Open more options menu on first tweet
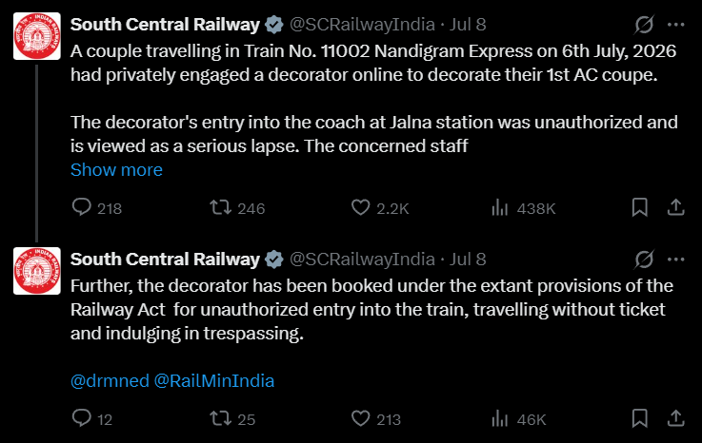The image size is (702, 443). (675, 25)
